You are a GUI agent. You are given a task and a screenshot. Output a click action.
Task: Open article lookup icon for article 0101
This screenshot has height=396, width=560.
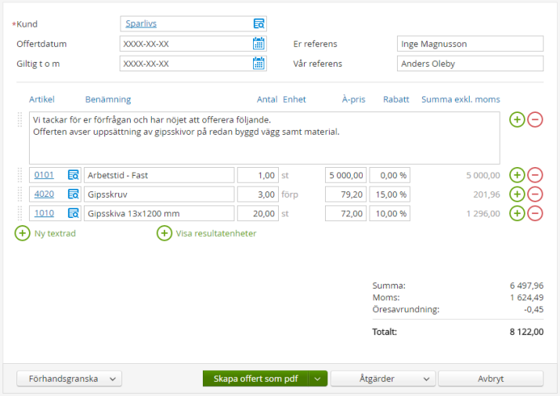tap(74, 175)
